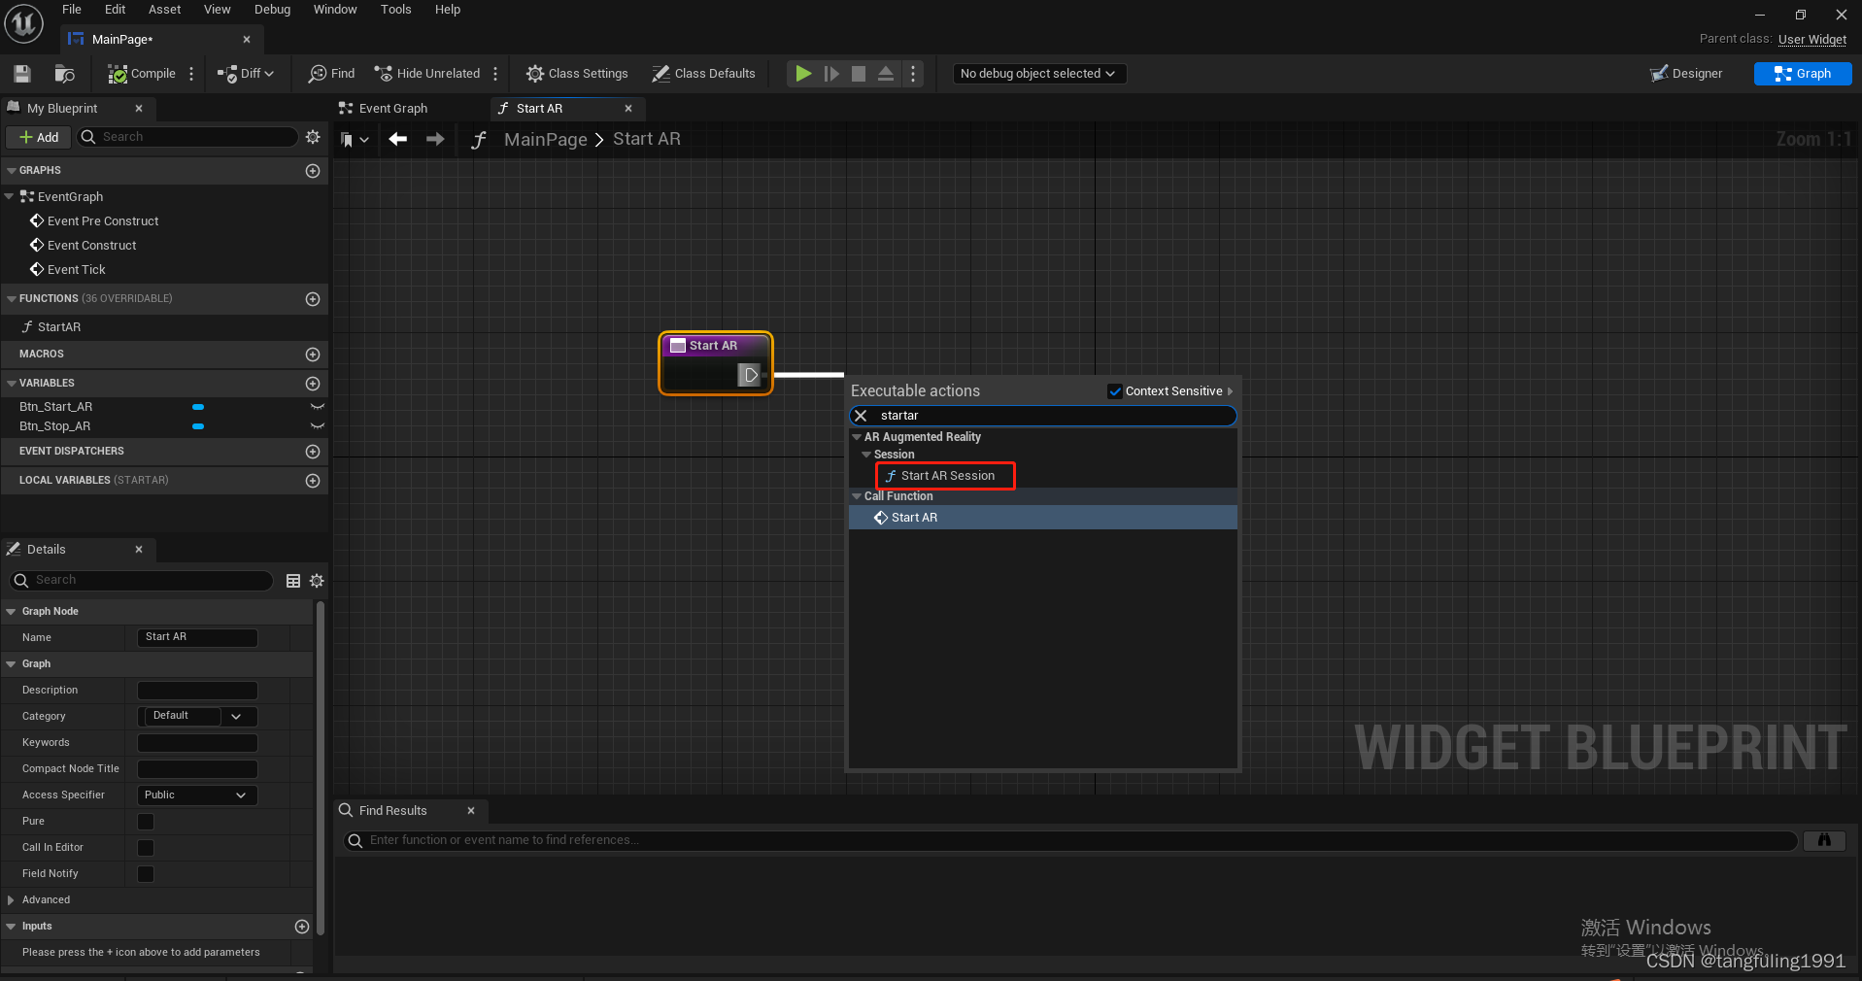Add a new macro with plus icon
The height and width of the screenshot is (981, 1862).
point(313,355)
